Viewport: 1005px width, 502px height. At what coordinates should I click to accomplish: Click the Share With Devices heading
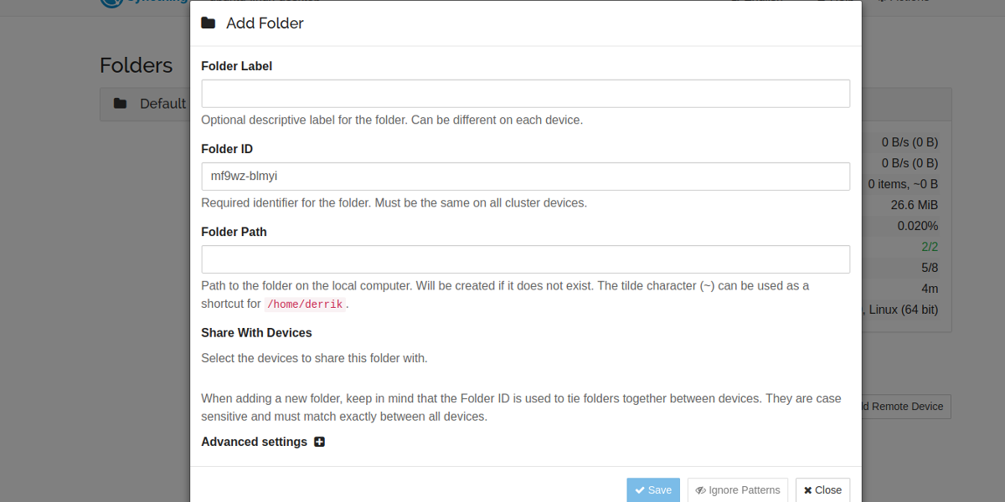click(x=256, y=333)
